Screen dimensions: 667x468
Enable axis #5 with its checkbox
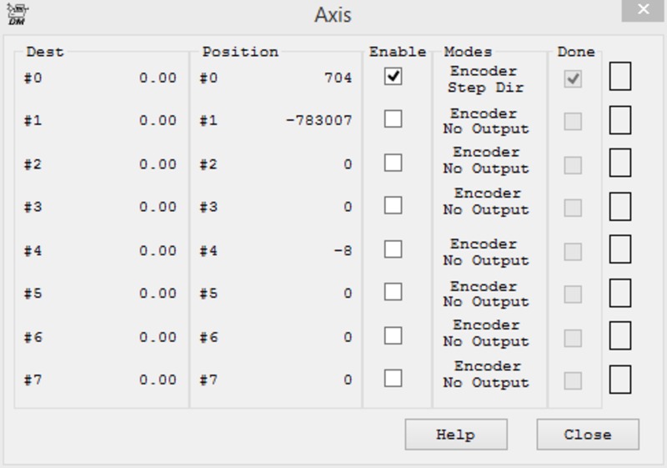(x=393, y=292)
